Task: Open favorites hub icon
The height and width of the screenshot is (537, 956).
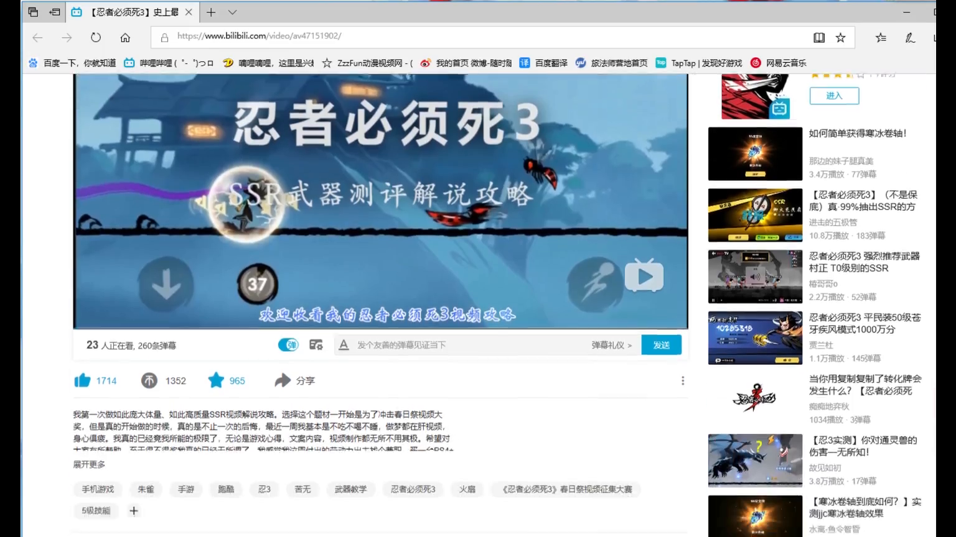Action: tap(881, 37)
